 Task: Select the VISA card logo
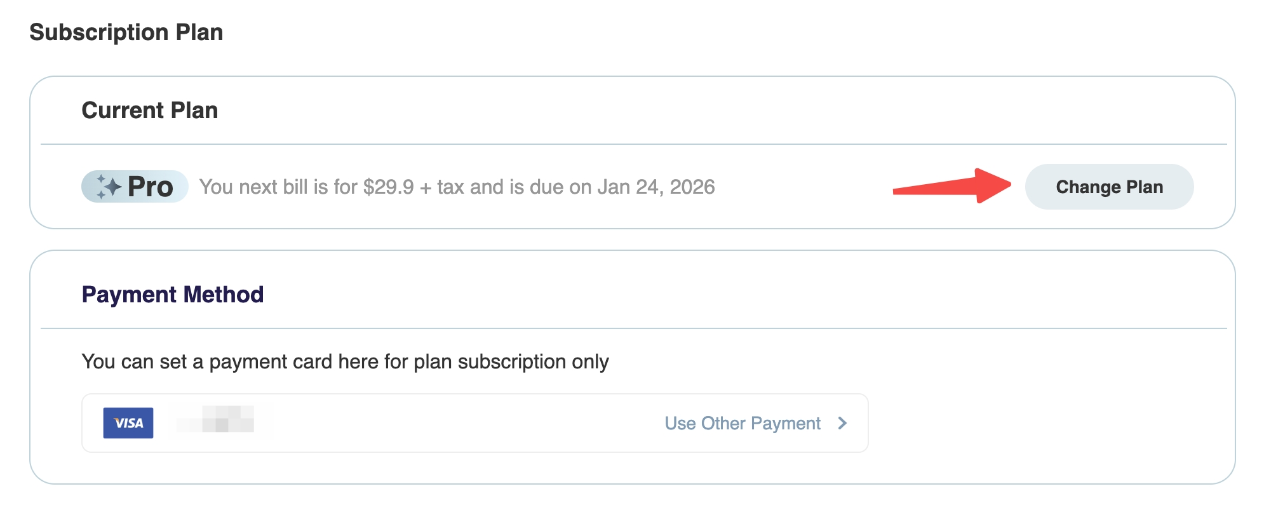click(x=128, y=423)
